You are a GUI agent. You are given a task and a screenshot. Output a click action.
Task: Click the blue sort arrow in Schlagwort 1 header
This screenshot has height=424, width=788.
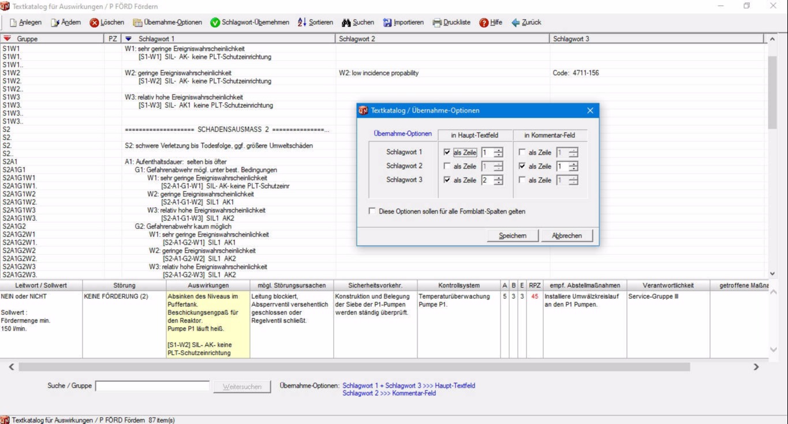[129, 39]
